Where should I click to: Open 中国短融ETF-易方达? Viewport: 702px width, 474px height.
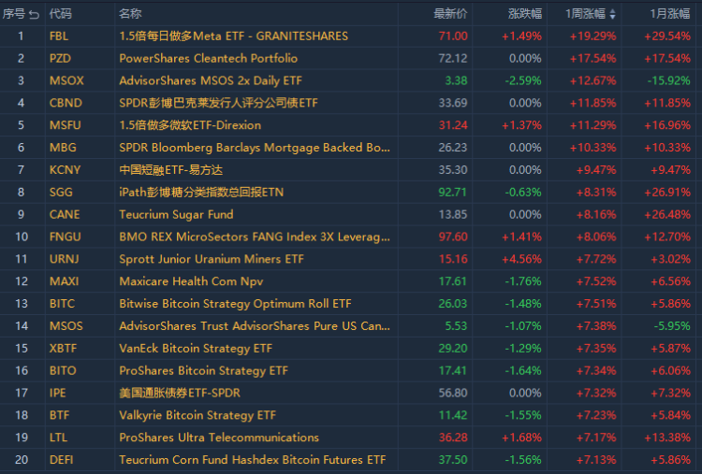click(x=171, y=170)
